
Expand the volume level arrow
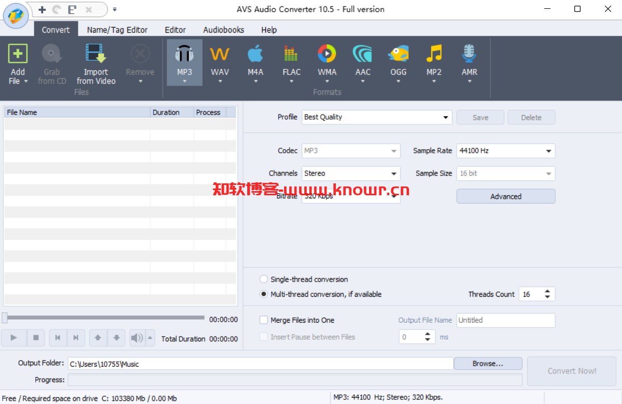[x=150, y=338]
